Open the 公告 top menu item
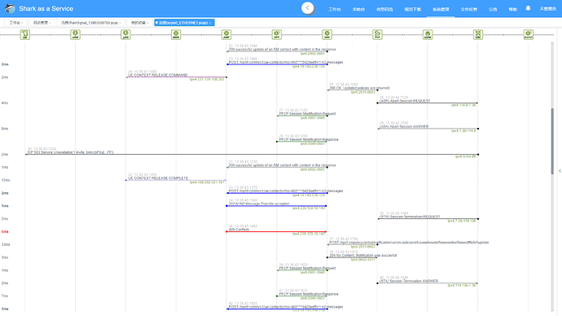Image resolution: width=562 pixels, height=316 pixels. [x=493, y=9]
